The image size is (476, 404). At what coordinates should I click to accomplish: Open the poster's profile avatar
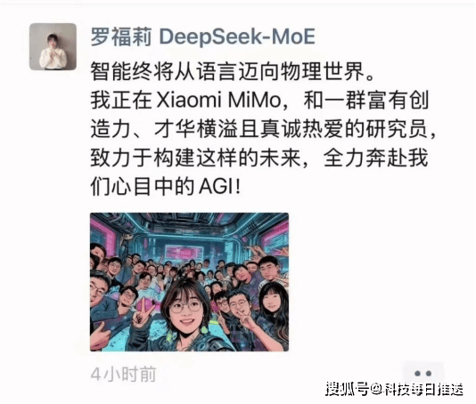tap(53, 46)
